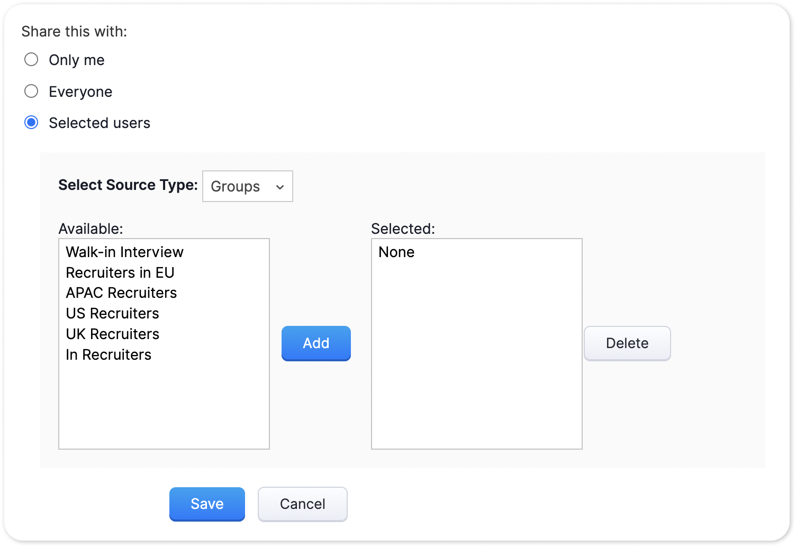The image size is (796, 547).
Task: Choose the 'Everyone' sharing option
Action: (32, 92)
